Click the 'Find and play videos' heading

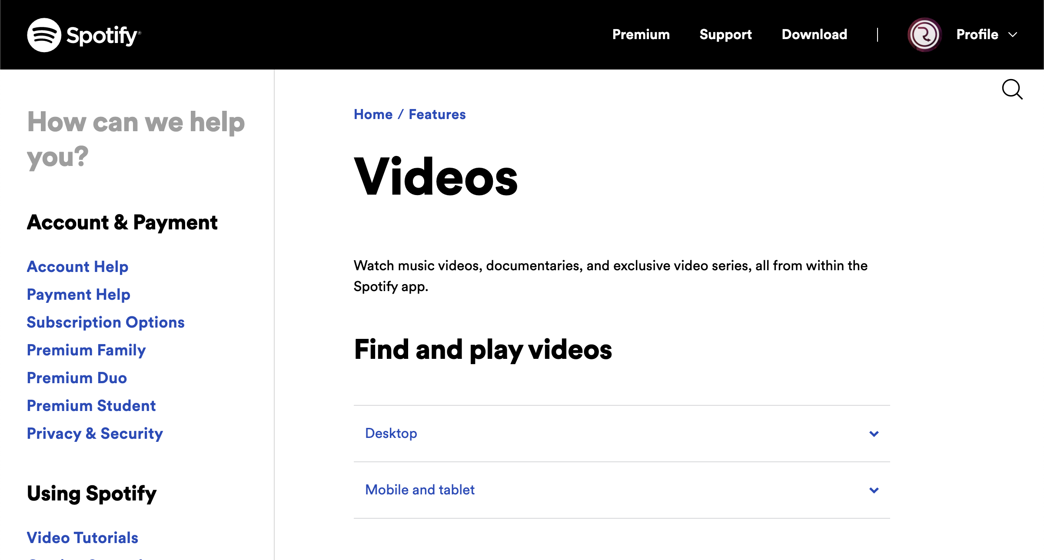(483, 350)
